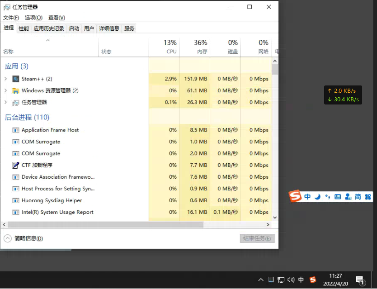Click the Task Manager icon in the title bar

pos(6,7)
